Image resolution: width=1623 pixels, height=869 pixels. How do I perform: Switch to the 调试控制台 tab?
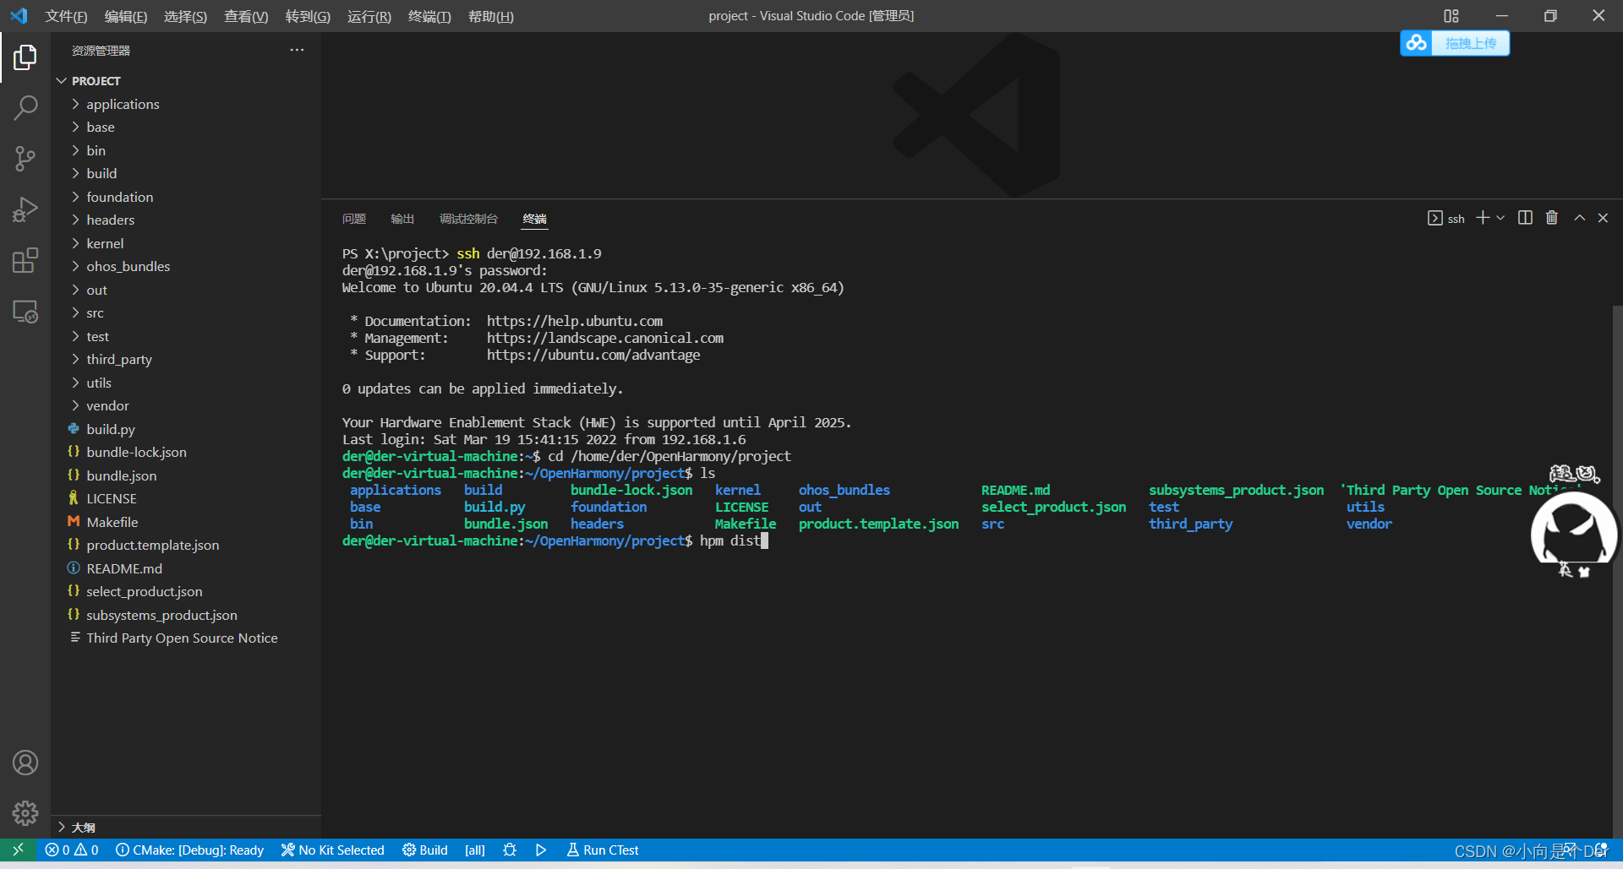click(468, 219)
